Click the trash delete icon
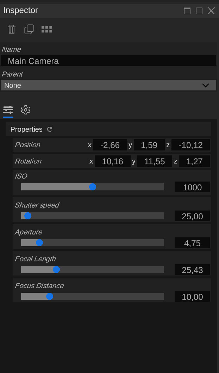The image size is (219, 373). click(x=12, y=29)
